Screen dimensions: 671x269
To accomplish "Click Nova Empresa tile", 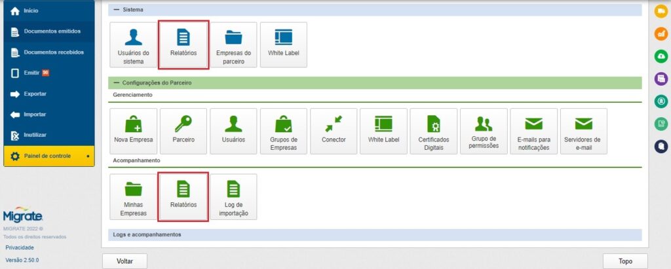I will (x=133, y=131).
